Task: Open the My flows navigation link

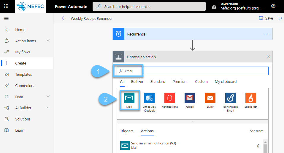Action: (23, 52)
